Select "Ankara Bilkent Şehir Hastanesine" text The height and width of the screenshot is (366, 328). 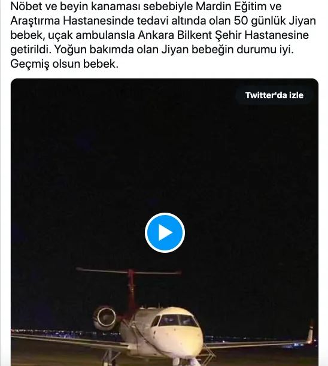[223, 35]
